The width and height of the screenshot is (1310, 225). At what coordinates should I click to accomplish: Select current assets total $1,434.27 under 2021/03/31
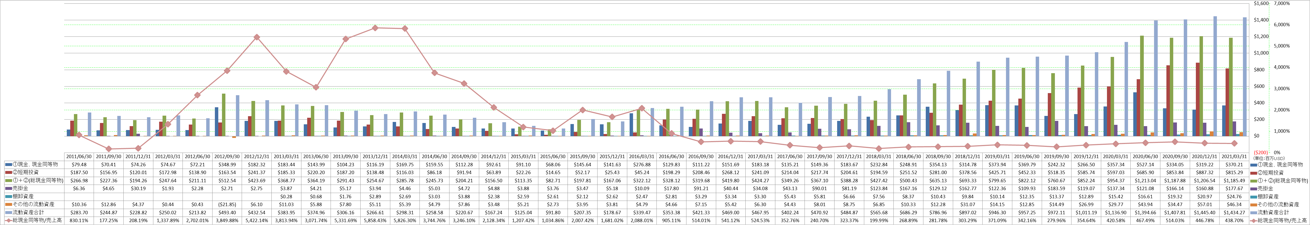click(1234, 212)
